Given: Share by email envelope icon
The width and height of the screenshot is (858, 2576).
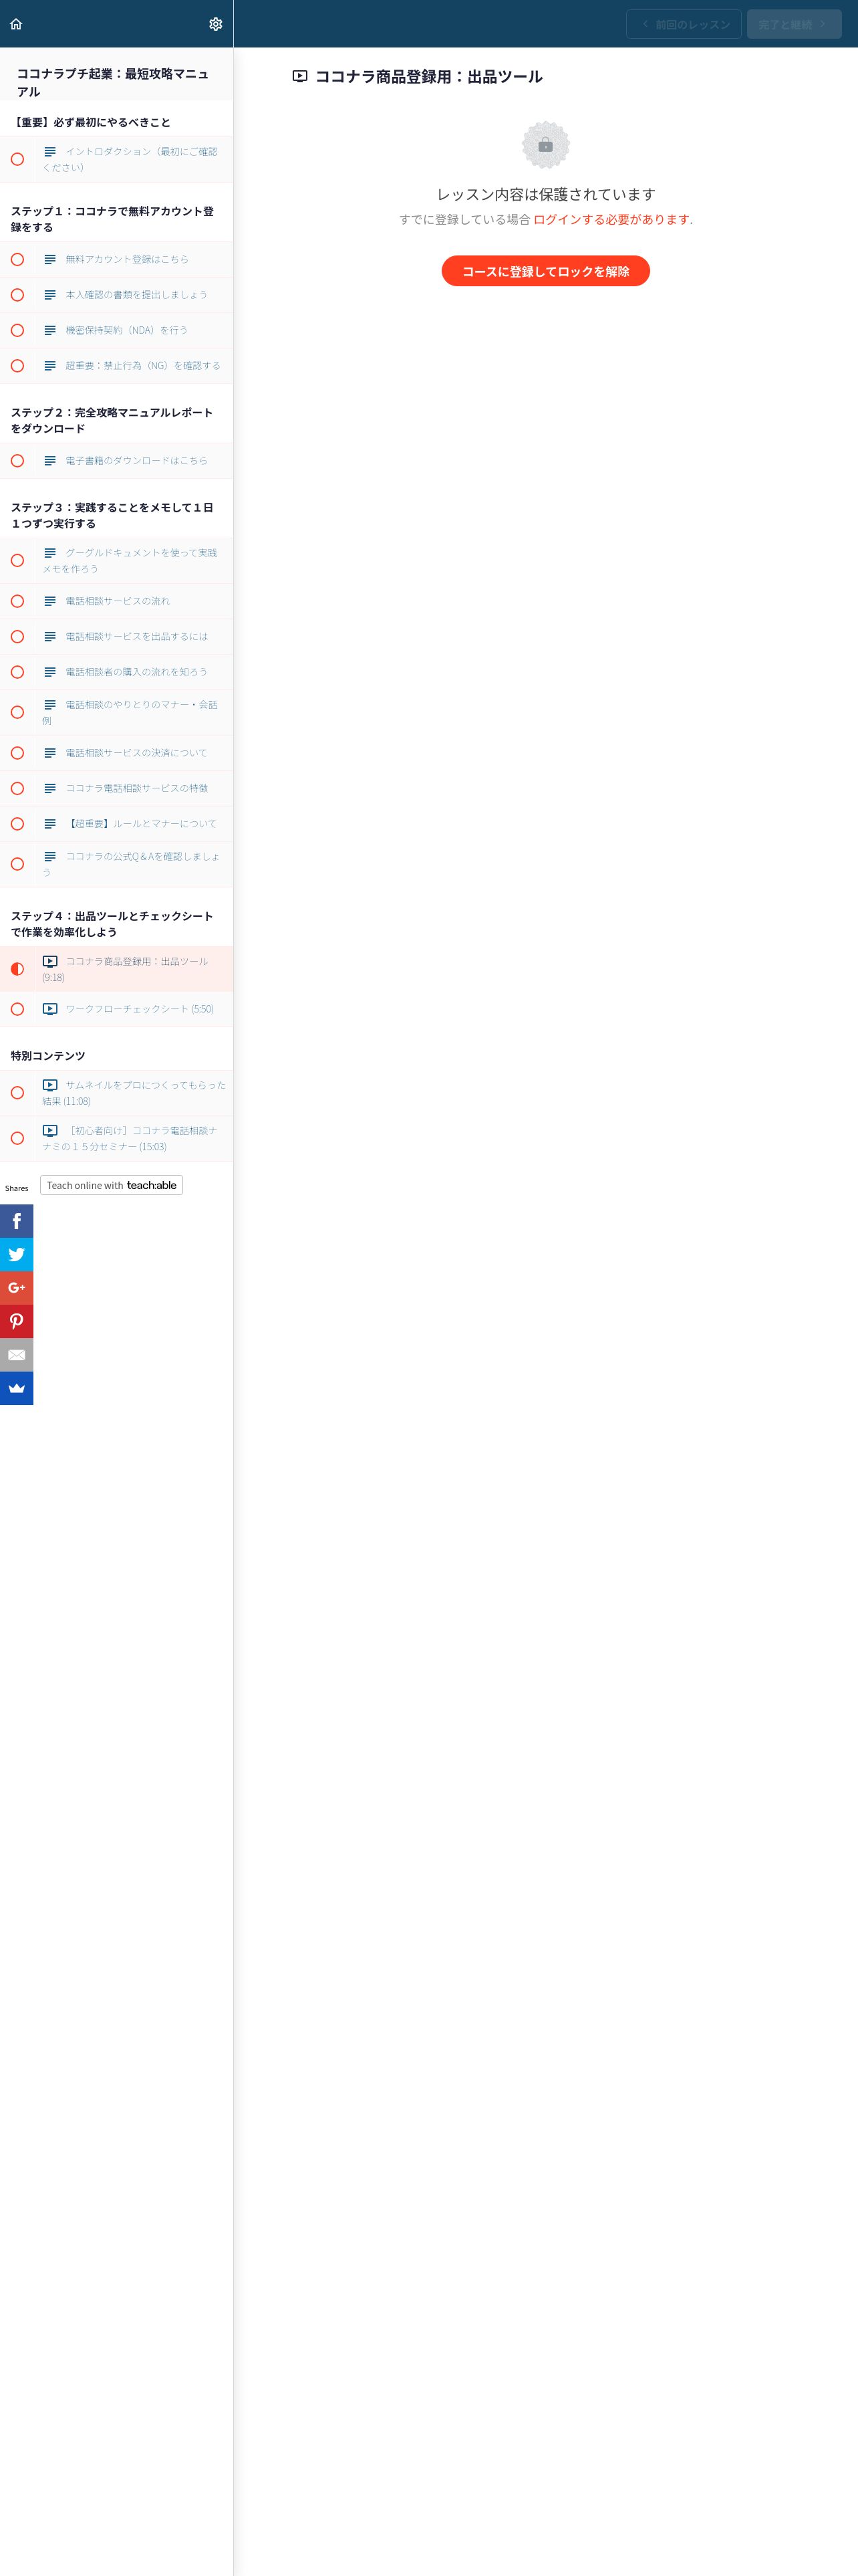Looking at the screenshot, I should [17, 1355].
